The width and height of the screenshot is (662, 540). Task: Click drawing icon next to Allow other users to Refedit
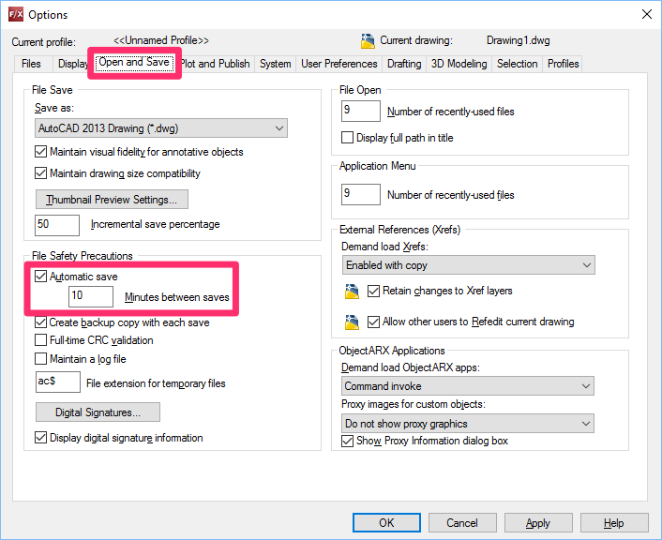pyautogui.click(x=352, y=322)
